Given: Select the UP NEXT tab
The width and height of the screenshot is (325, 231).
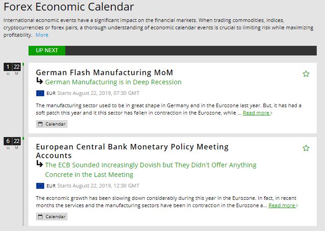Looking at the screenshot, I should pos(47,50).
